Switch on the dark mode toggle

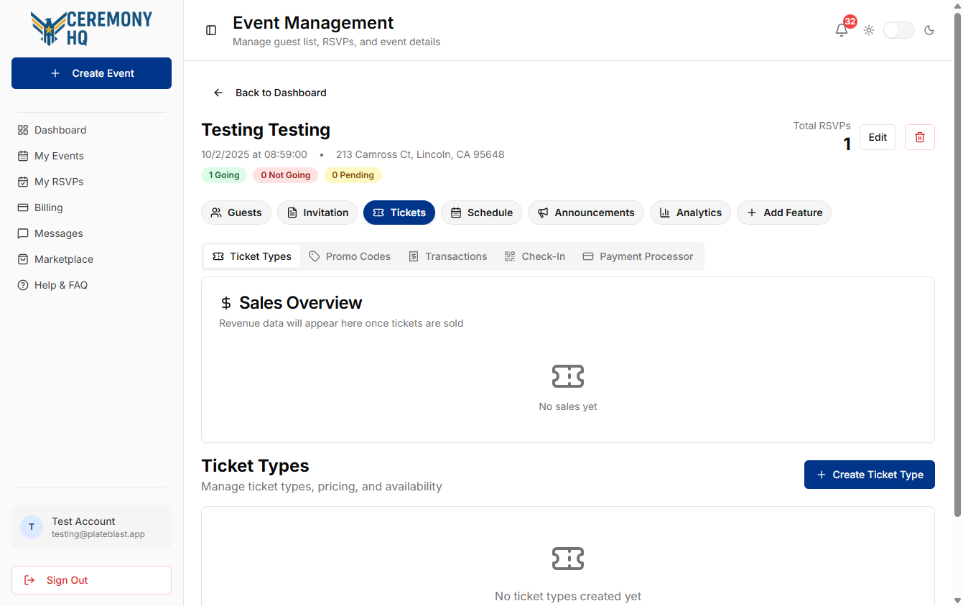pos(898,30)
